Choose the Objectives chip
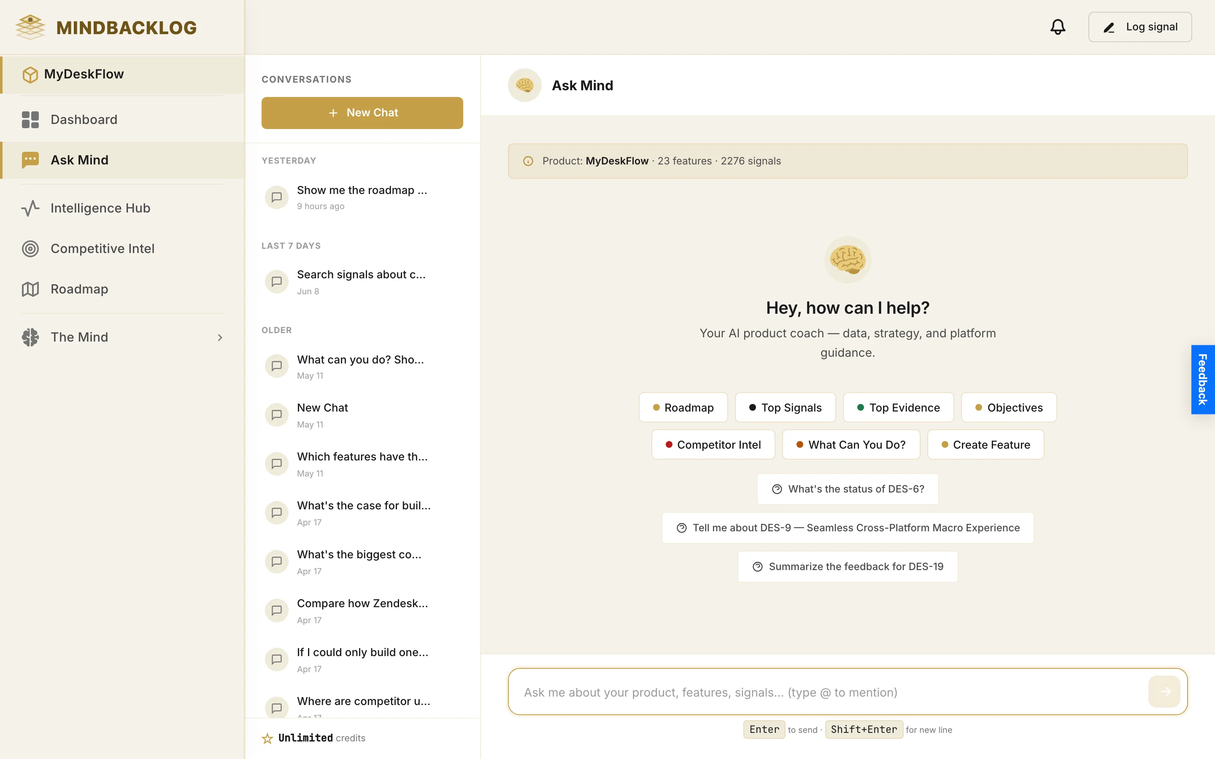 [1009, 408]
